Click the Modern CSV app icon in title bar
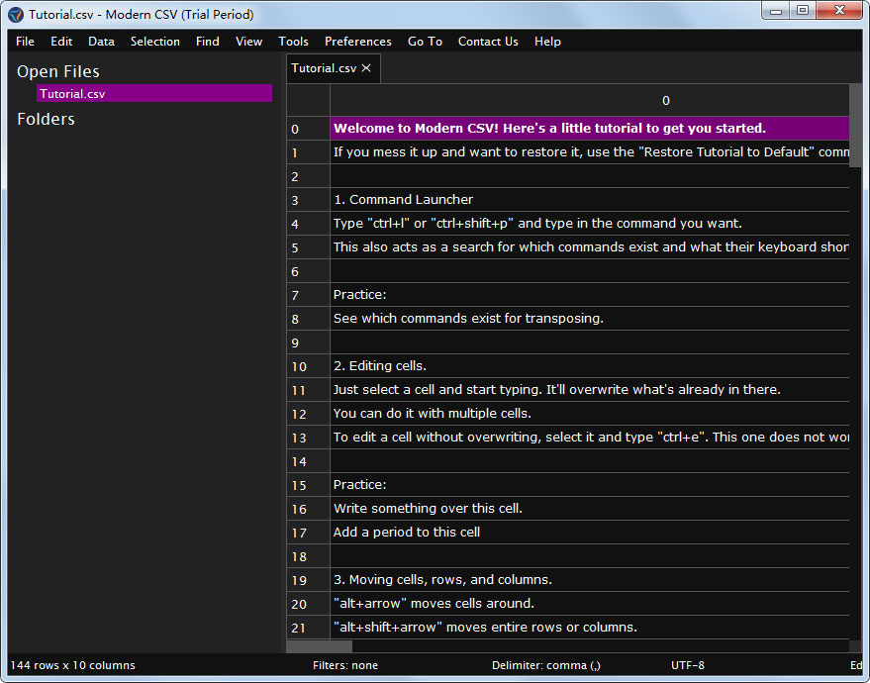Viewport: 870px width, 683px height. pos(16,15)
